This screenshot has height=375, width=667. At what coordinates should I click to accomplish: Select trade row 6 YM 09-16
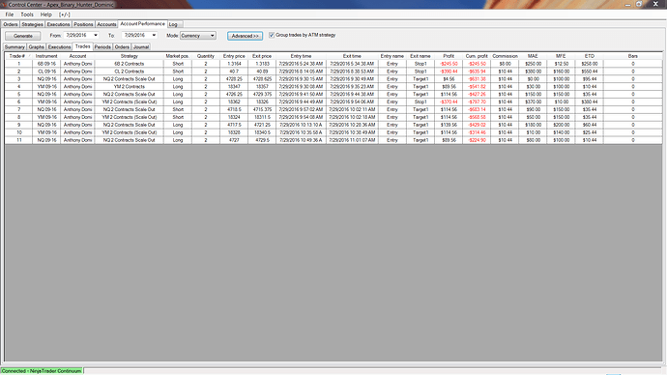333,102
